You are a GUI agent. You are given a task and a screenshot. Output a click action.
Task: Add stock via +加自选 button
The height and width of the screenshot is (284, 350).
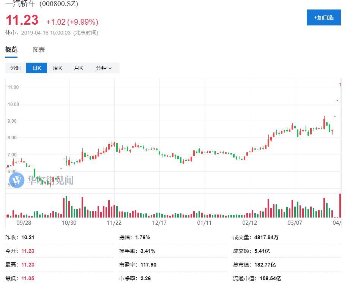pos(323,17)
